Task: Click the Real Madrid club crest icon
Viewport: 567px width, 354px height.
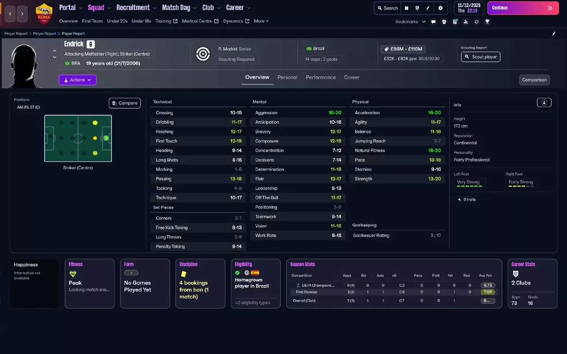Action: (203, 54)
